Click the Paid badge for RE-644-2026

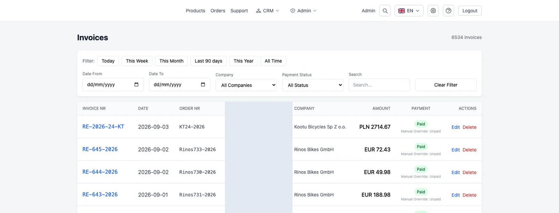(421, 169)
